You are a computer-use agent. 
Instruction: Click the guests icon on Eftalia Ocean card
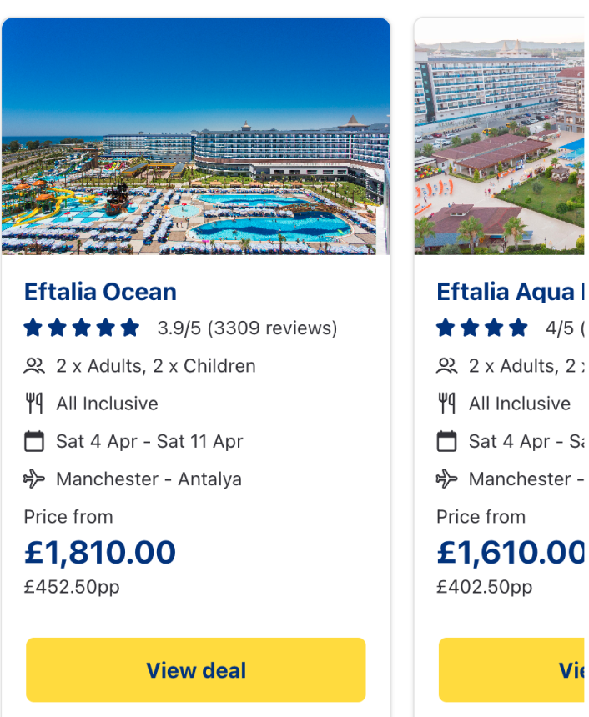coord(34,366)
